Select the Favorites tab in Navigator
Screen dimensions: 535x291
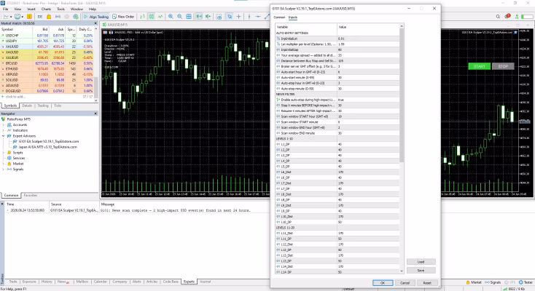31,195
